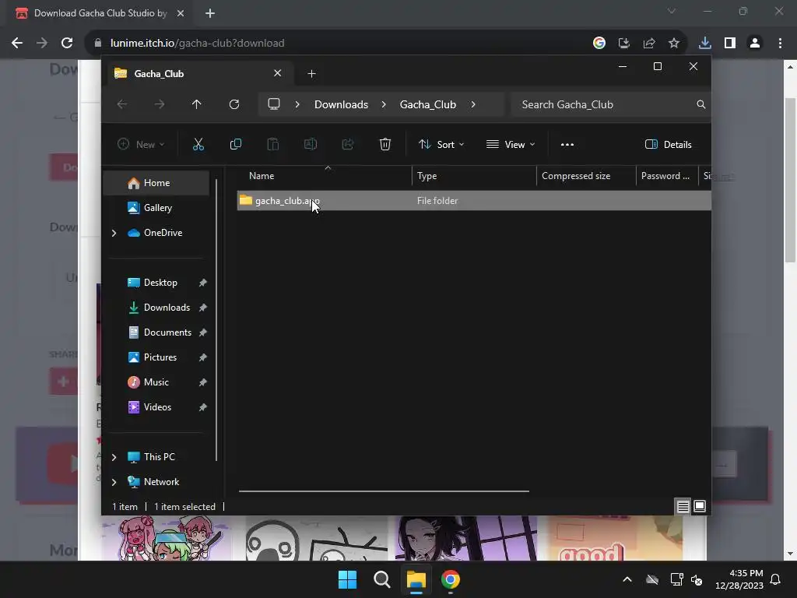797x598 pixels.
Task: Click the Chrome address bar URL
Action: [197, 44]
